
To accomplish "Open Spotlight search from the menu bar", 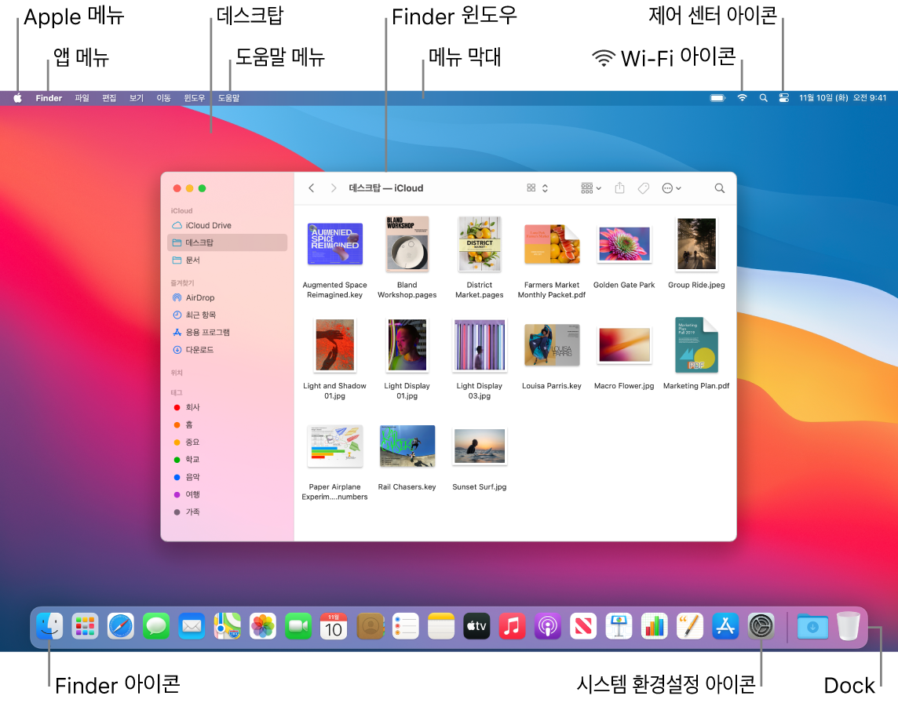I will [x=762, y=97].
